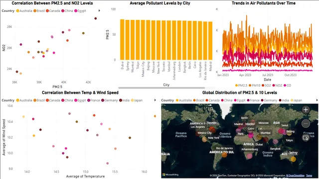
Task: Highlight PM10 series in trends legend
Action: point(254,86)
